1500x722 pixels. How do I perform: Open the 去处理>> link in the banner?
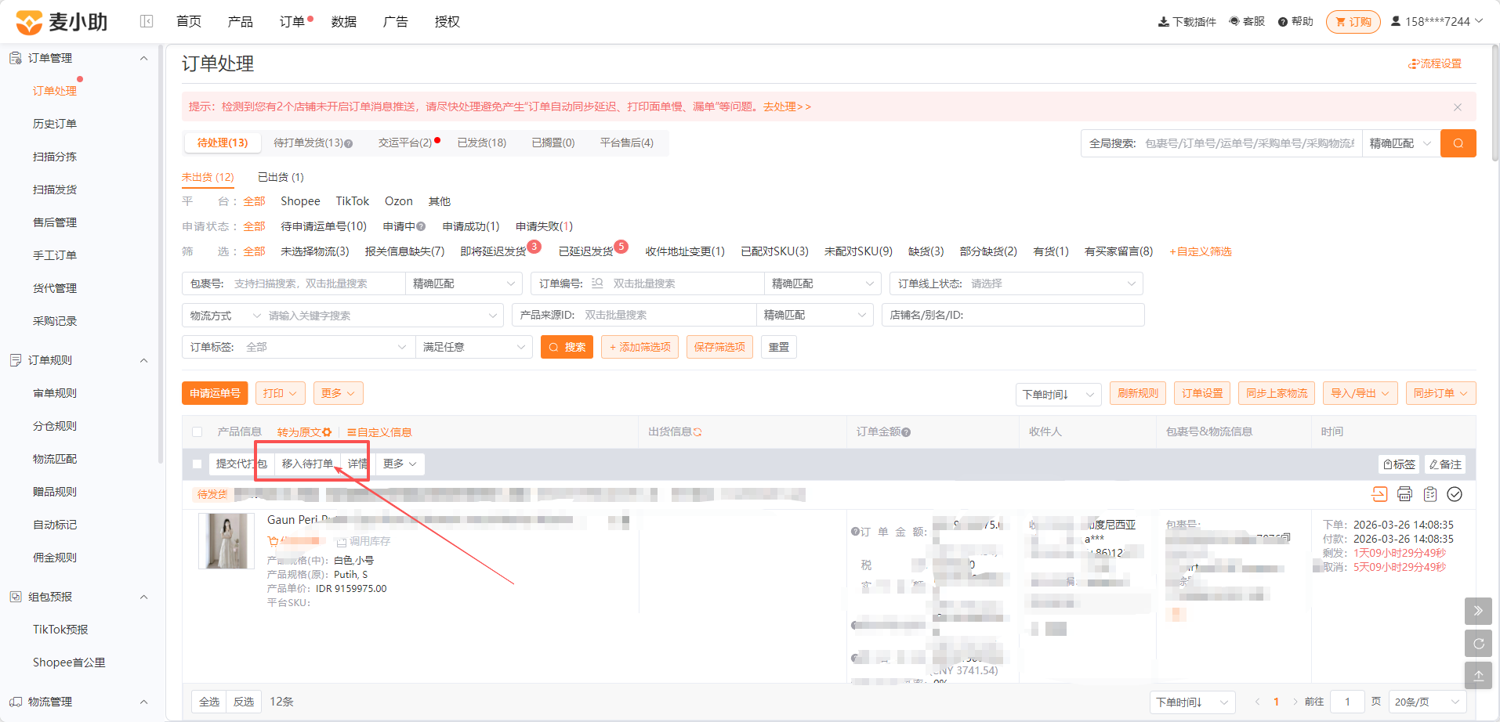click(x=787, y=106)
